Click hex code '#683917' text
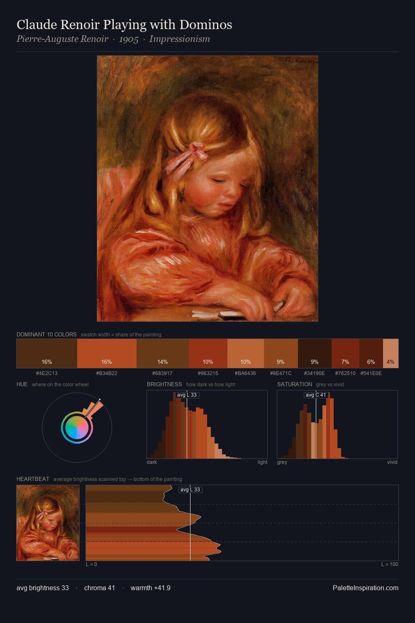Image resolution: width=415 pixels, height=623 pixels. pyautogui.click(x=162, y=373)
